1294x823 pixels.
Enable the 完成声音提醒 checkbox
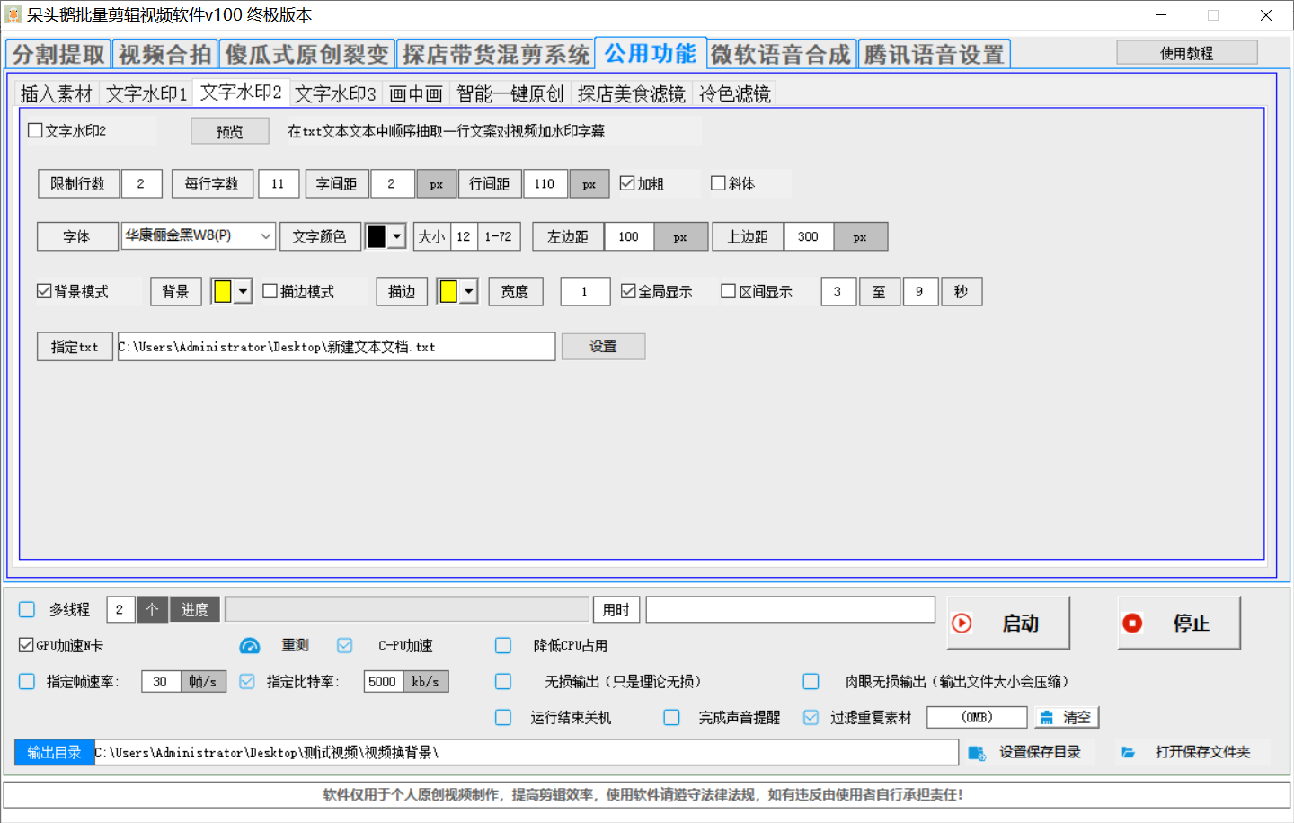pos(672,717)
